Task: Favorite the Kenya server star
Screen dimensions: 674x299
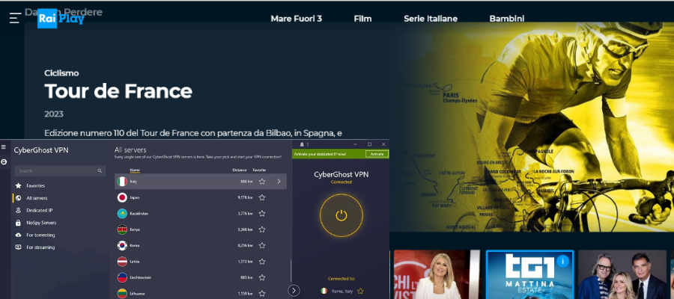Action: click(262, 229)
